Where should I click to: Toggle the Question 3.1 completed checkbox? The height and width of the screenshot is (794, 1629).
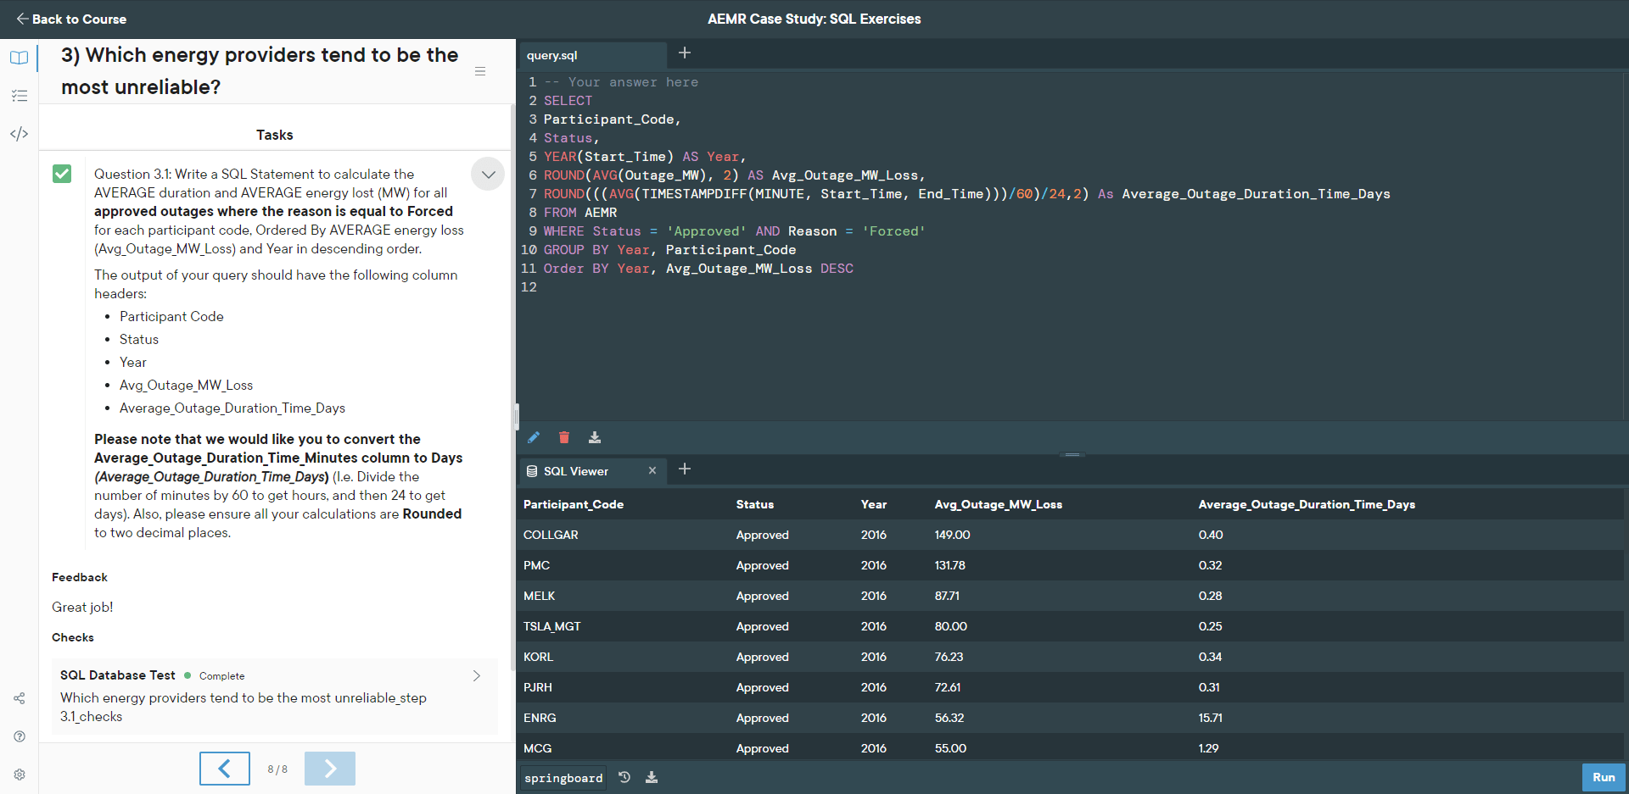62,174
